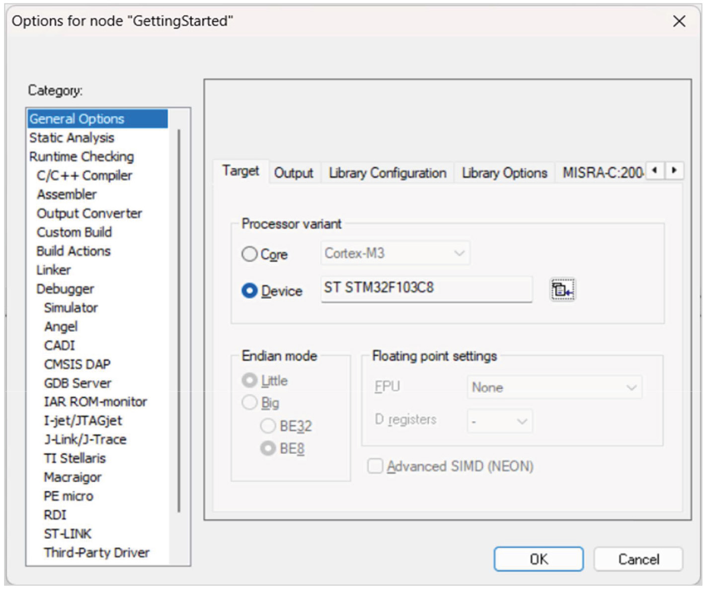This screenshot has height=590, width=706.
Task: Select the Core radio button
Action: coord(249,254)
